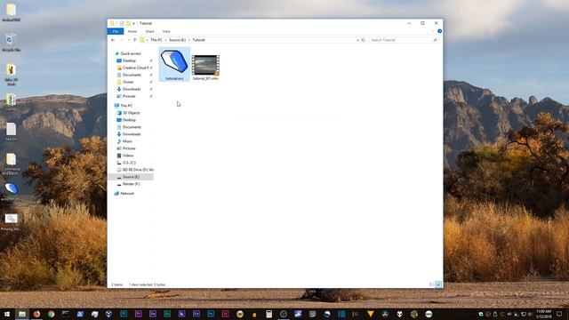Viewport: 569px width, 320px height.
Task: Launch Chrome from the taskbar
Action: [x=51, y=314]
